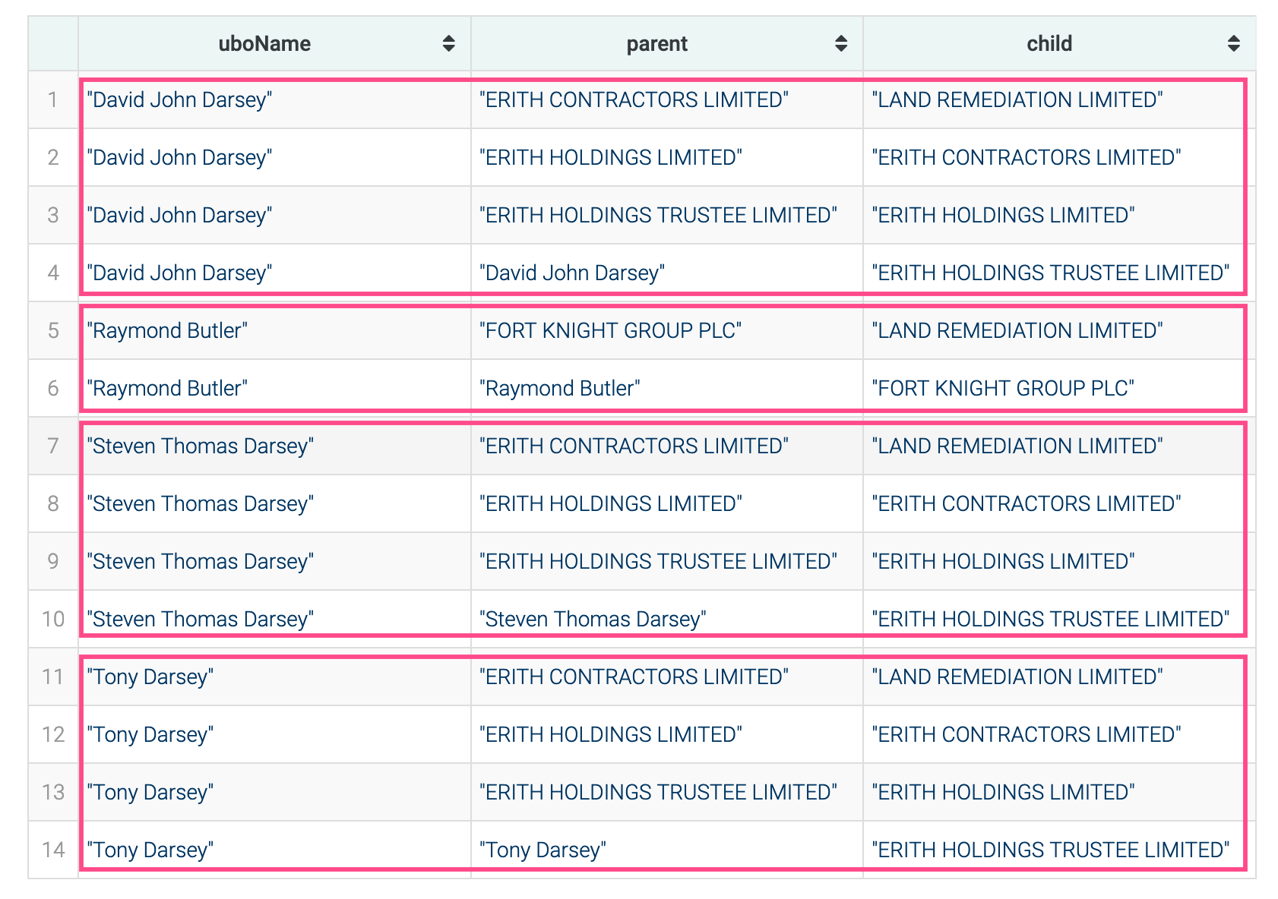Click parent "Tony Darsey" in row 14
Image resolution: width=1278 pixels, height=899 pixels.
click(x=543, y=850)
